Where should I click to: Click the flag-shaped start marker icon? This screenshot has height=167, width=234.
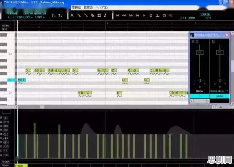point(53,15)
